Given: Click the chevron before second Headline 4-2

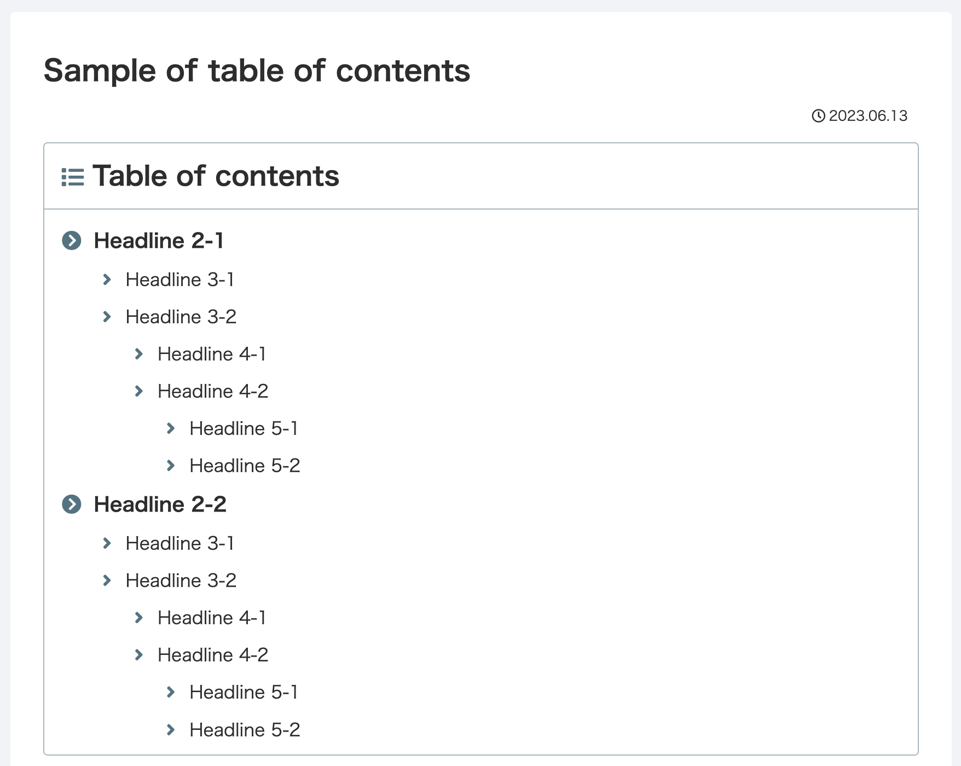Looking at the screenshot, I should tap(139, 655).
